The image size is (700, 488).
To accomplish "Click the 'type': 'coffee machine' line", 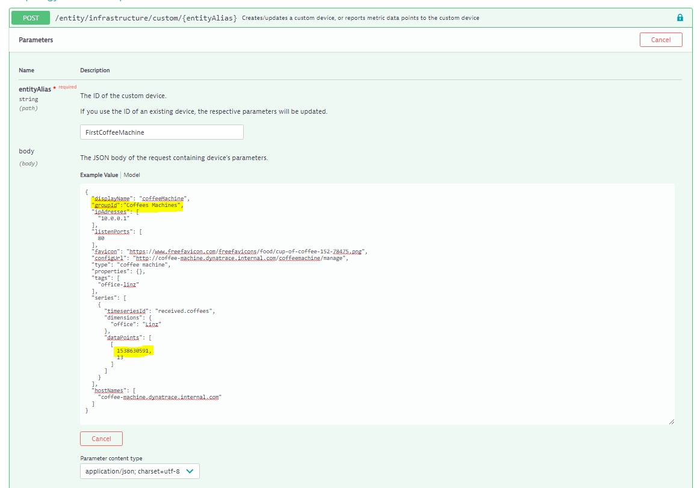I will (x=131, y=265).
